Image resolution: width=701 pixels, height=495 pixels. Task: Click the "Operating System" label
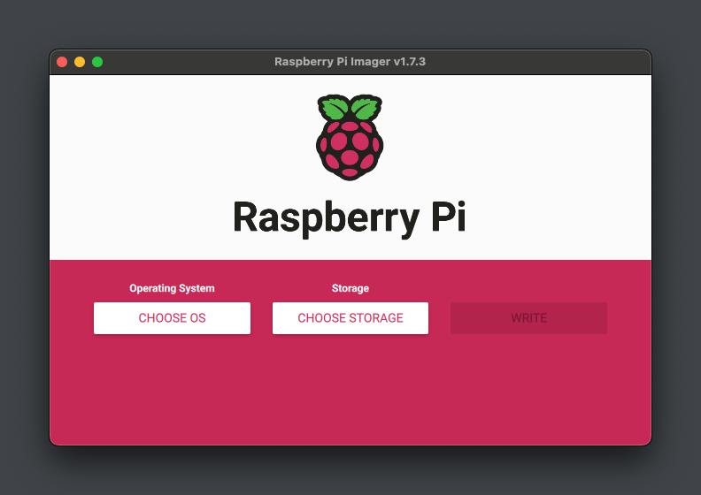tap(172, 288)
